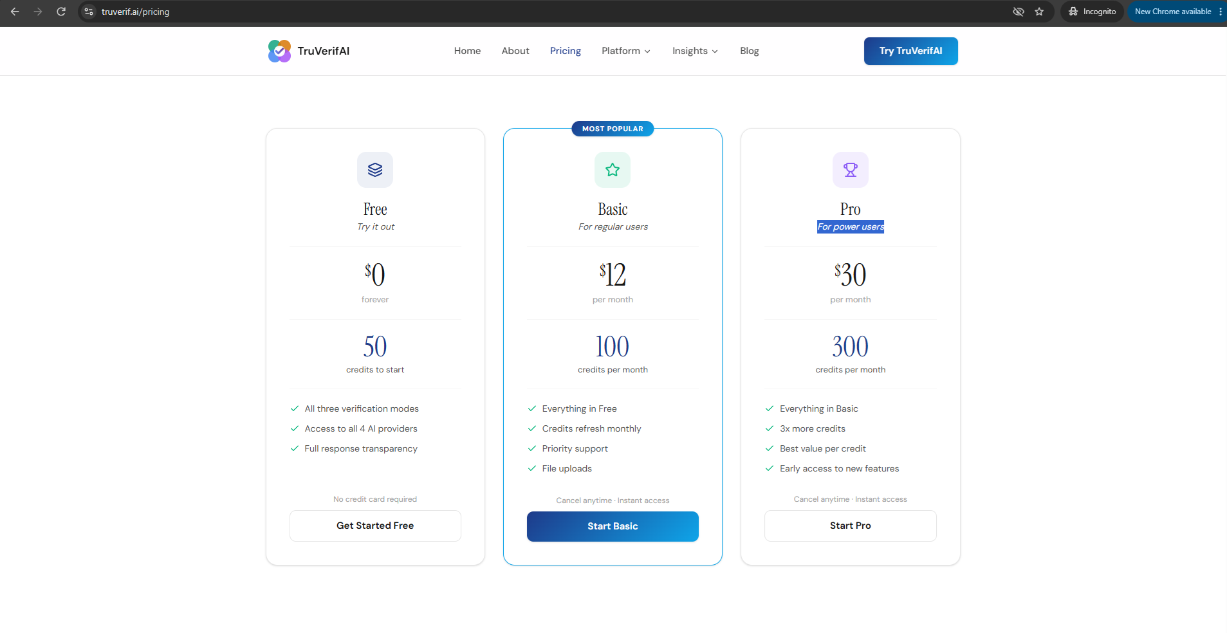Click checkmark beside Early access to new features
1227x633 pixels.
[x=770, y=468]
